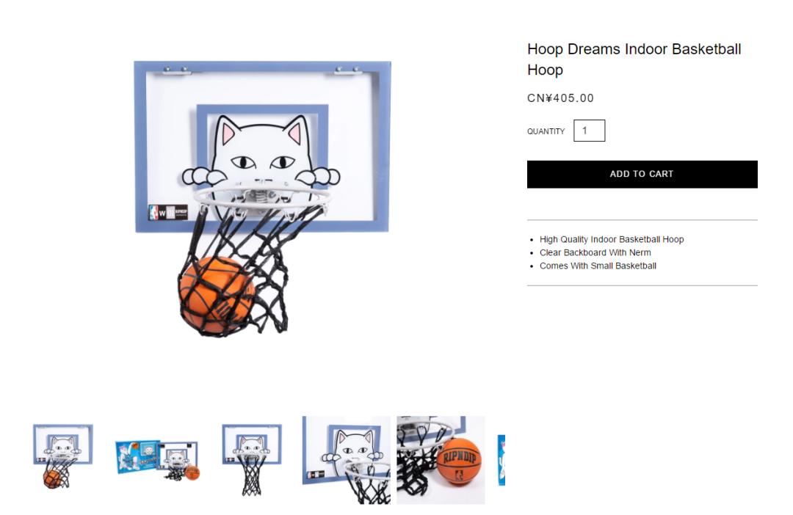
Task: Open close-up cat backboard thumbnail
Action: coord(347,460)
